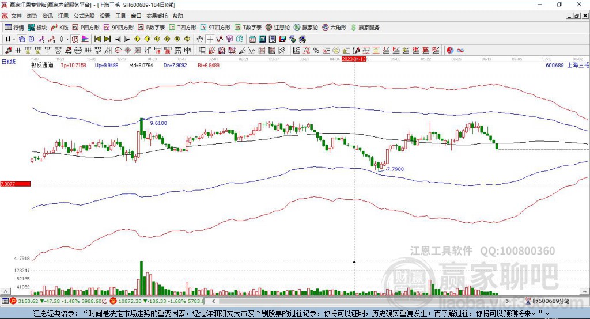
Task: Open the calculator icon
Action: click(x=262, y=39)
